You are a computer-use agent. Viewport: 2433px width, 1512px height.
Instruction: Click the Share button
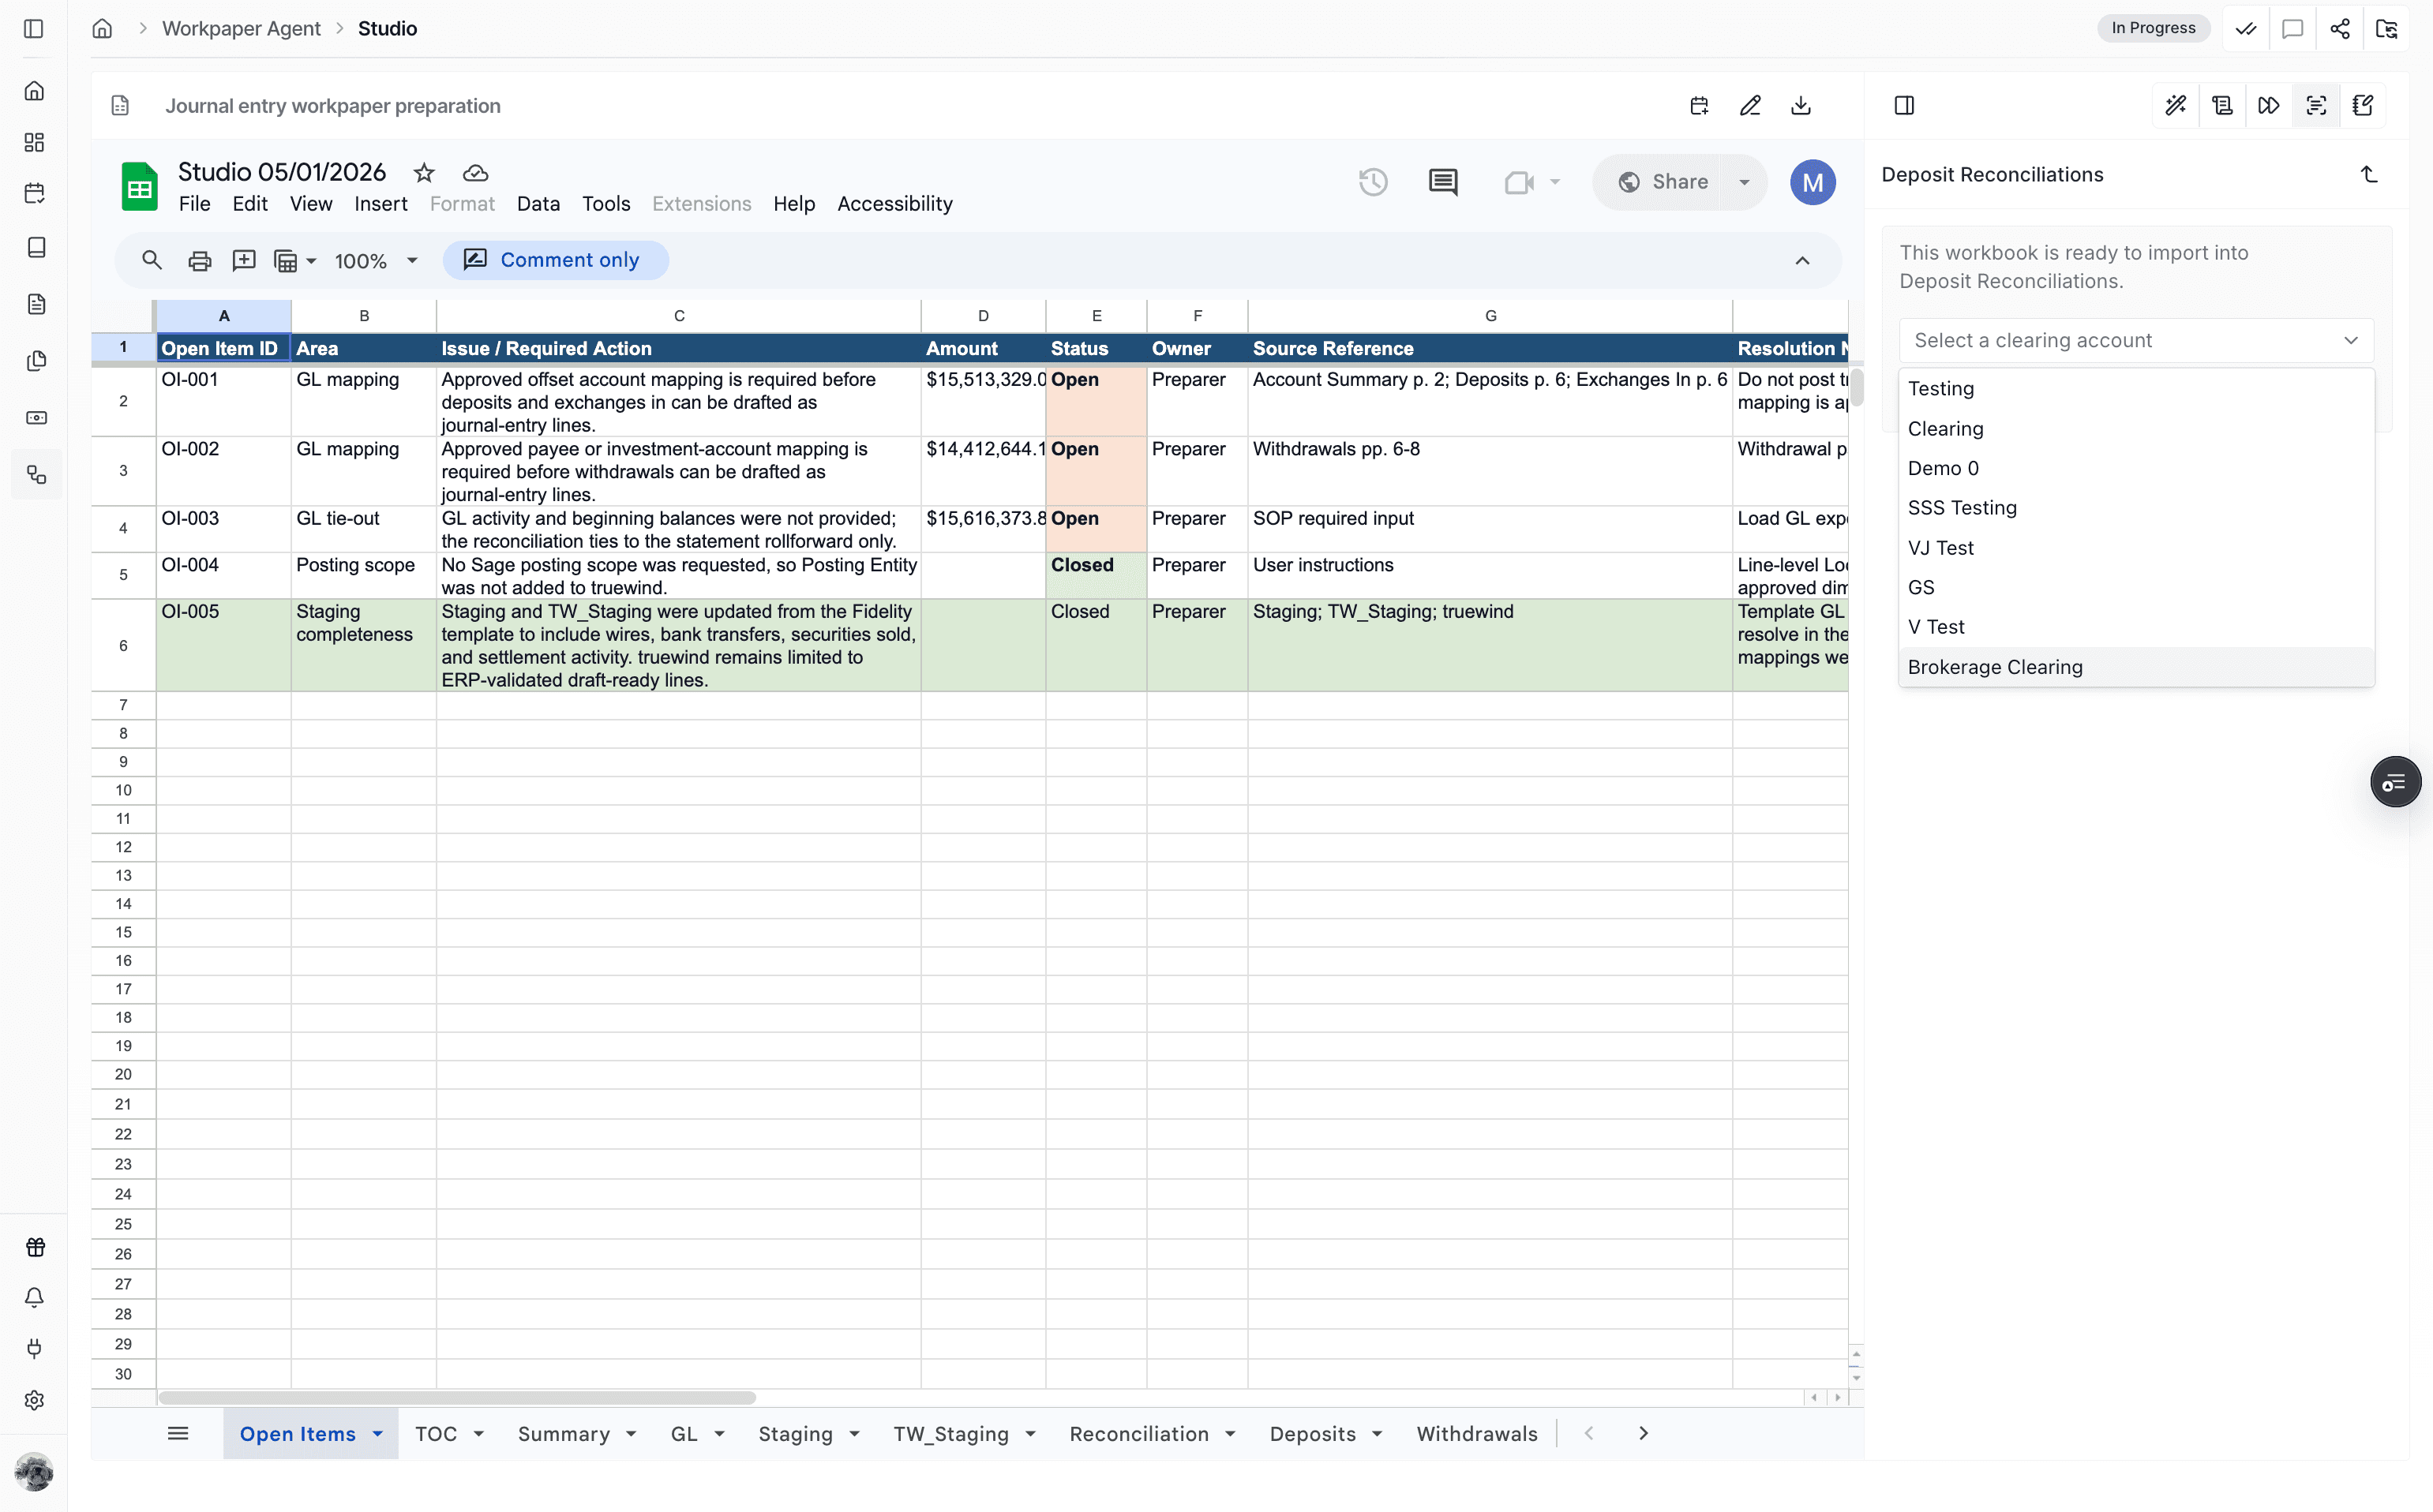(1662, 182)
